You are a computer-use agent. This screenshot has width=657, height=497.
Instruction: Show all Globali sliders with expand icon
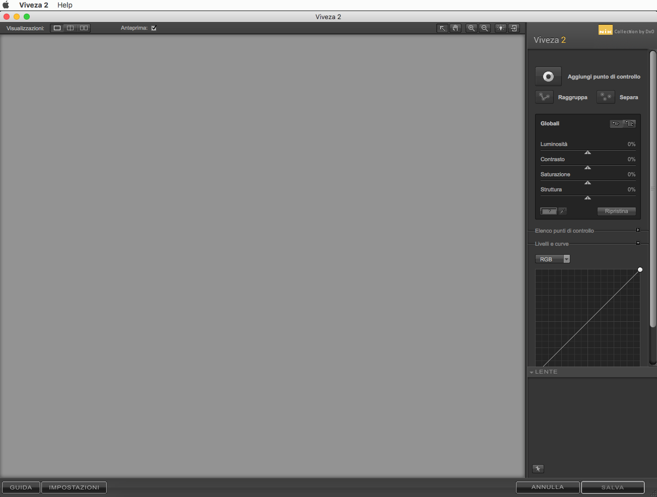coord(629,123)
